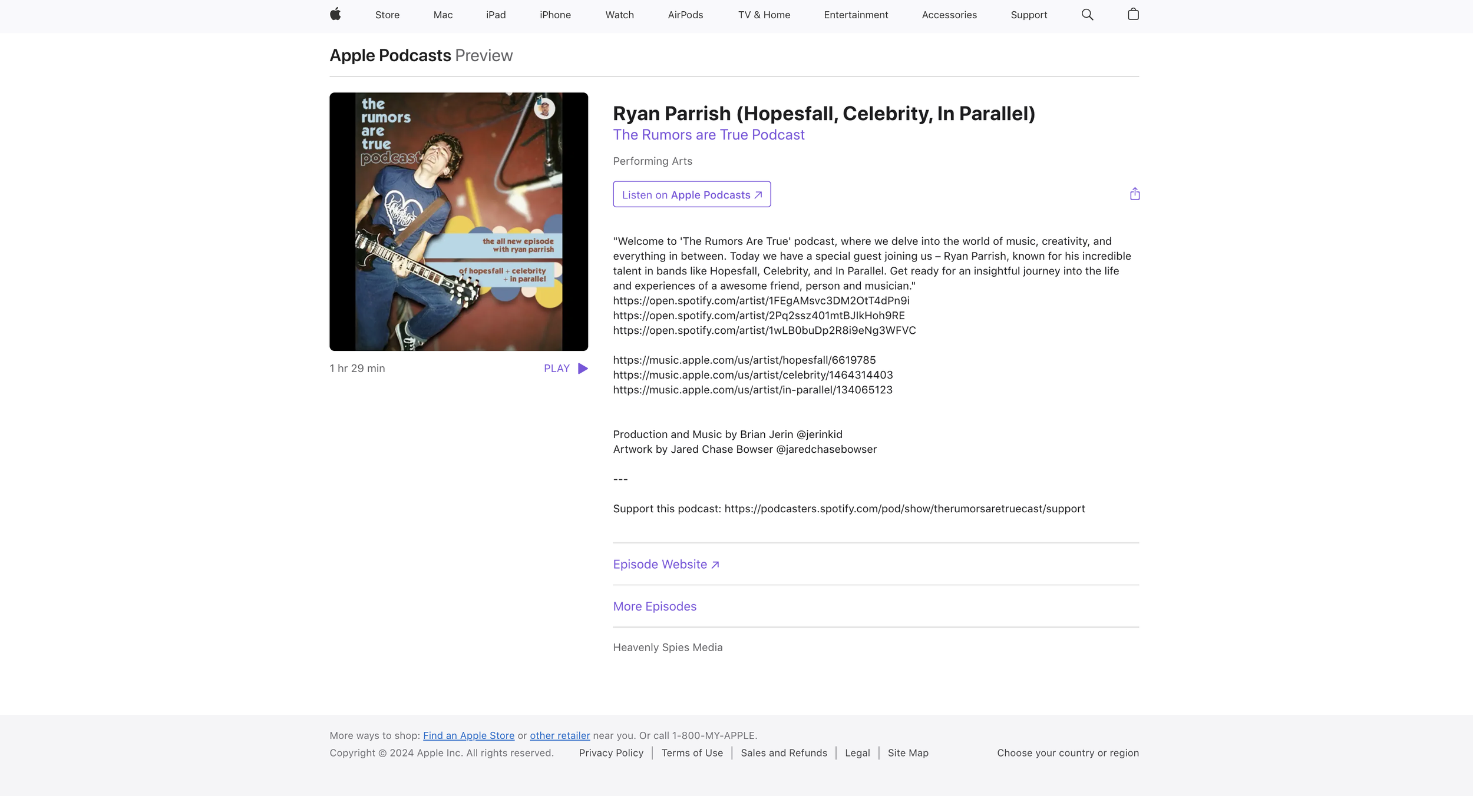Click the Spotify URL ending 1FEgAMsvc3DM2OtT4dPn9i
This screenshot has height=796, width=1473.
click(x=761, y=301)
